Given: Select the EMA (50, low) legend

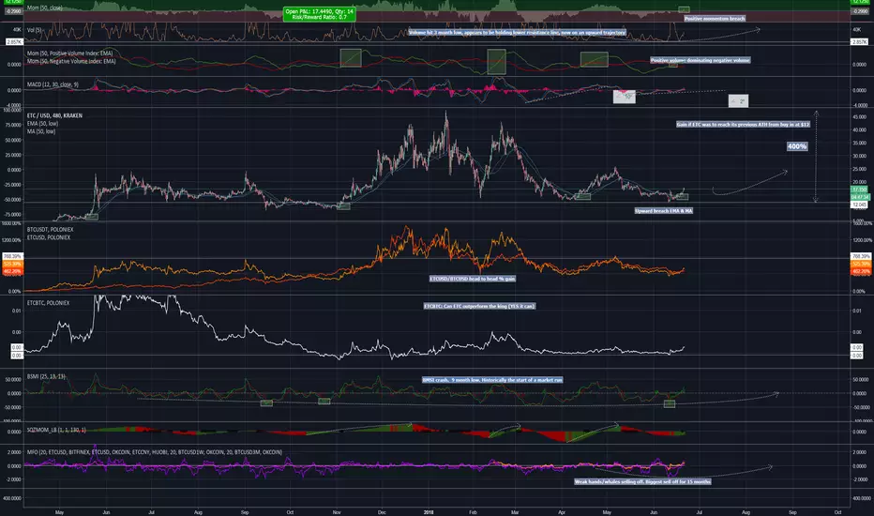Looking at the screenshot, I should [42, 123].
